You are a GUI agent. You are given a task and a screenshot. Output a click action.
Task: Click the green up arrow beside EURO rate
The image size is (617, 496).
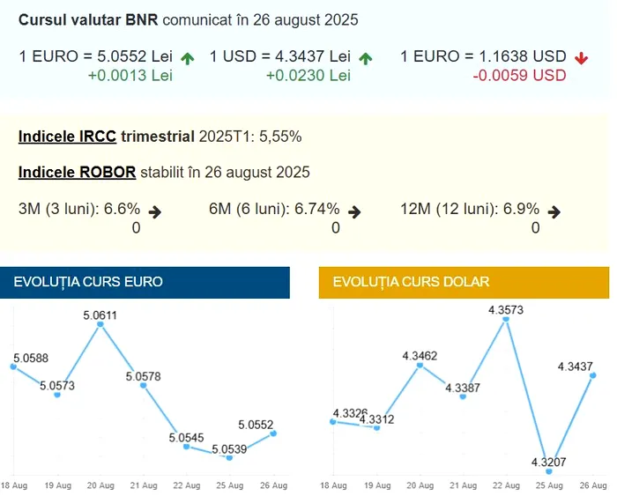pyautogui.click(x=187, y=58)
